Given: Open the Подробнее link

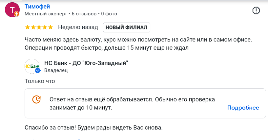Looking at the screenshot, I should pyautogui.click(x=243, y=108).
